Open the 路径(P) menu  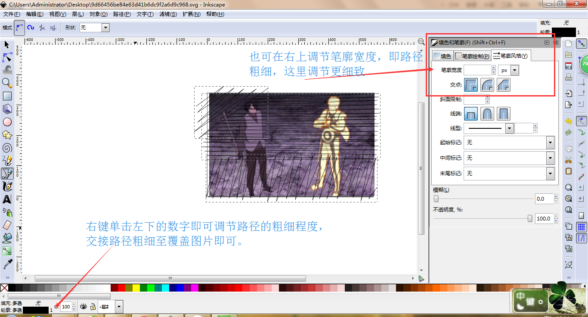point(122,14)
